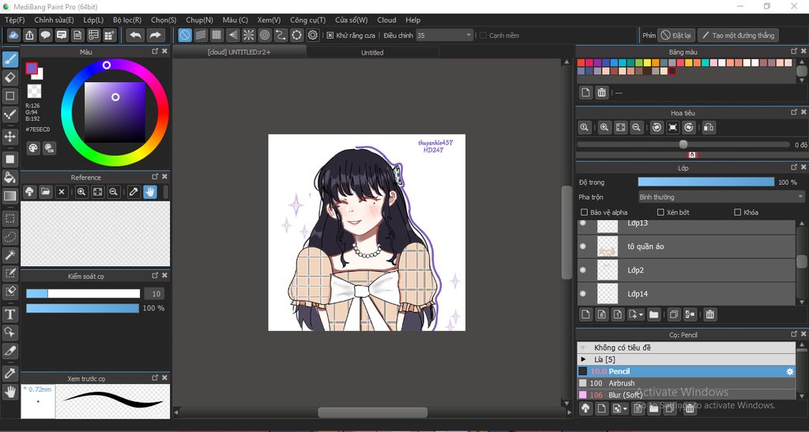
Task: Hide the Lớp14 layer
Action: click(x=583, y=293)
